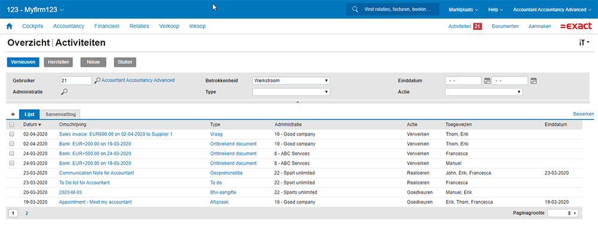598x225 pixels.
Task: Open Sales invoice EUR600.00 to Supplier 1
Action: coord(115,134)
